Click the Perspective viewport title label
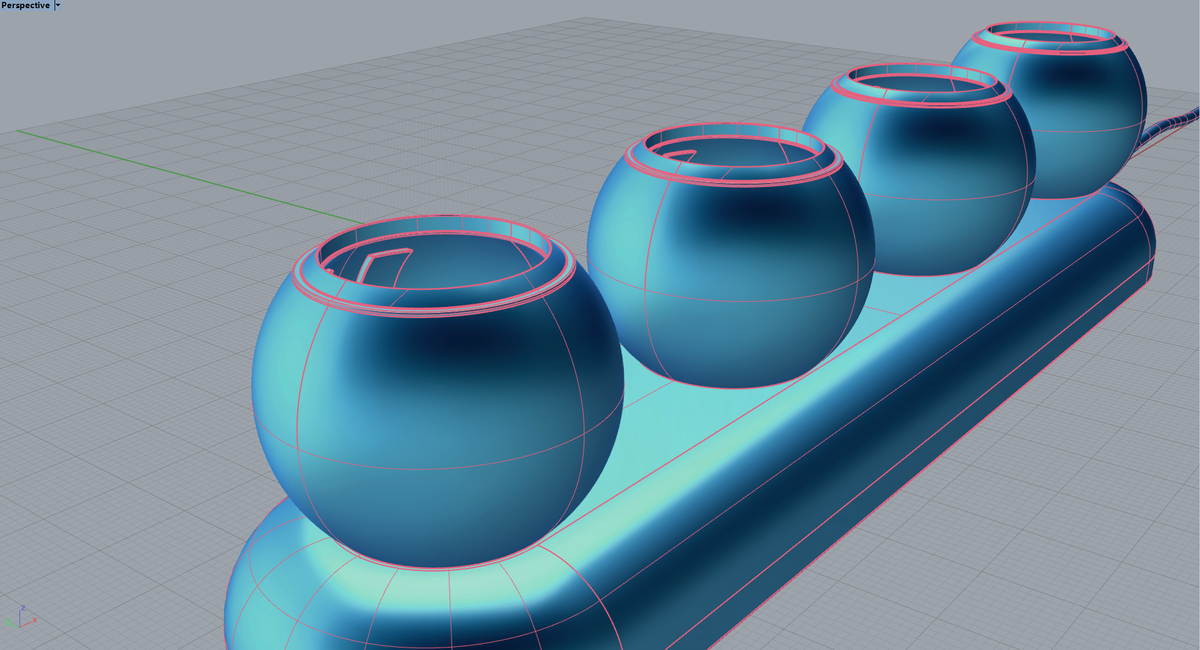The height and width of the screenshot is (650, 1200). 26,6
